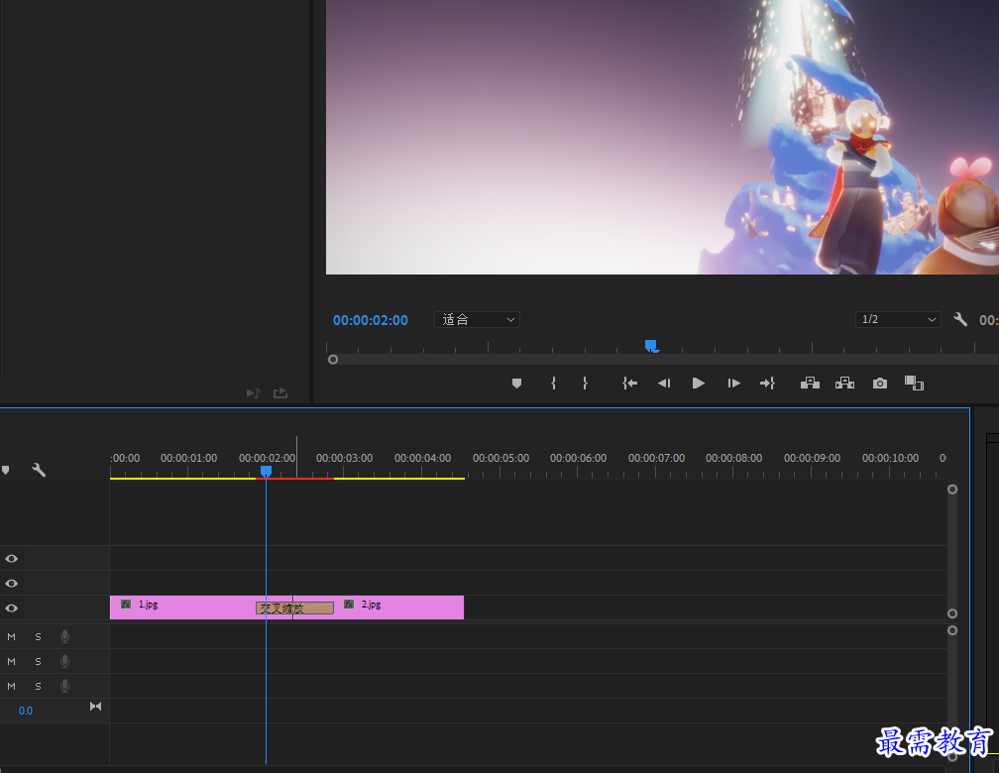The width and height of the screenshot is (999, 773).
Task: Mute the second audio track
Action: click(12, 661)
